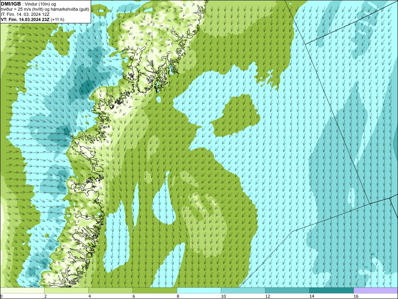This screenshot has height=299, width=398.
Task: Click the scale label '12'
Action: (x=267, y=296)
